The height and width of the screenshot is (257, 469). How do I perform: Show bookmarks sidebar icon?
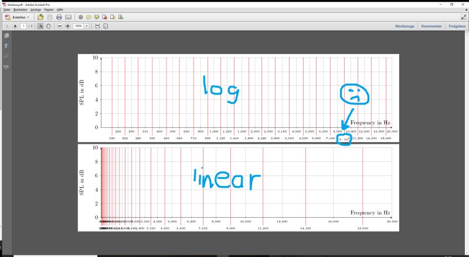pos(6,46)
